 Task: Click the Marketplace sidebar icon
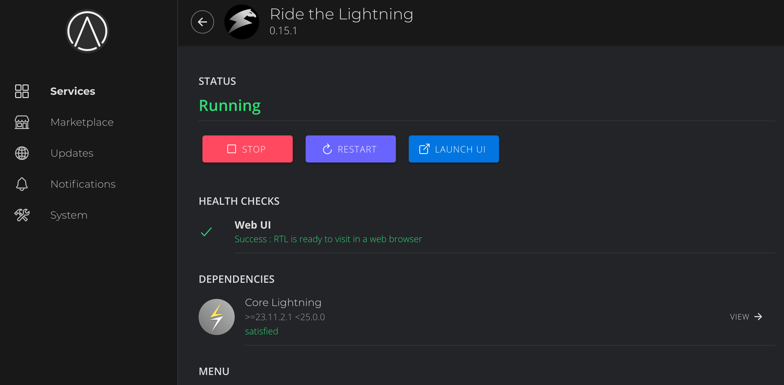coord(22,122)
